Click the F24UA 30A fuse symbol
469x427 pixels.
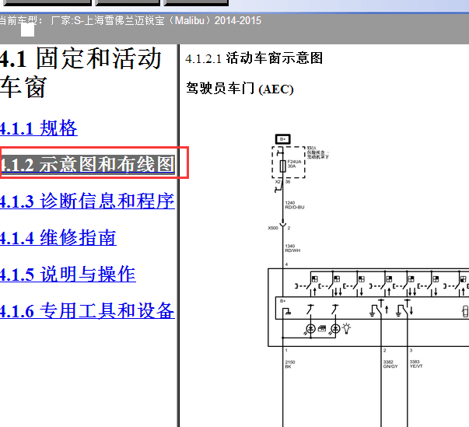(x=282, y=166)
